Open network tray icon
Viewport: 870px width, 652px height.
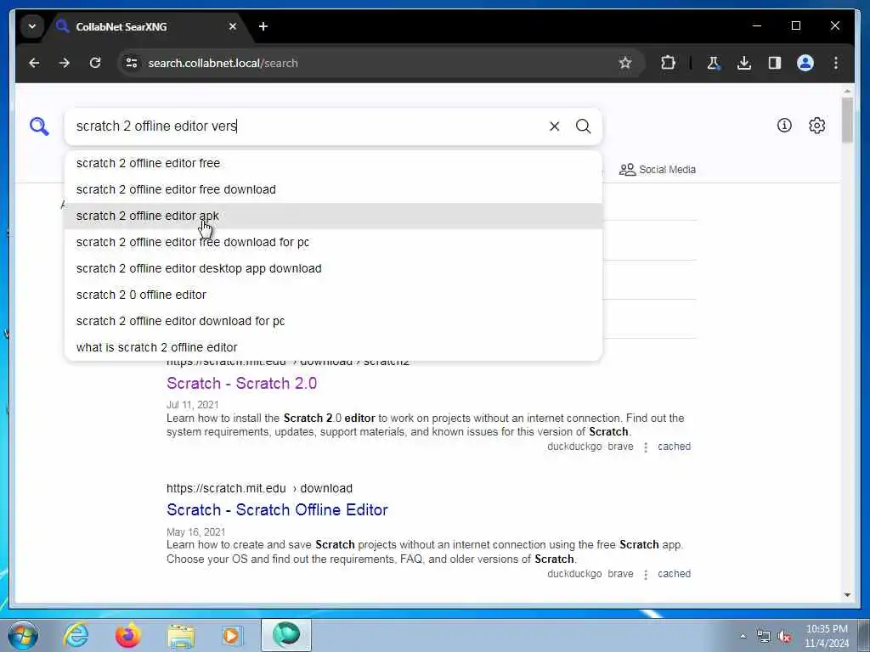click(x=764, y=637)
